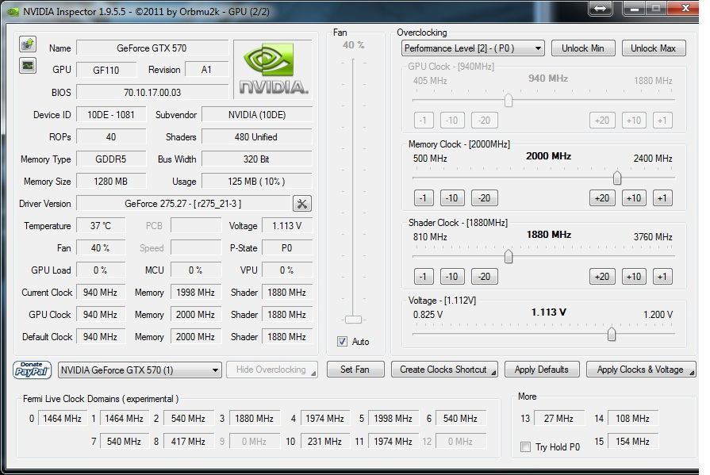
Task: Open the NVIDIA GeForce GTX 570 (1) GPU selector
Action: tap(140, 370)
